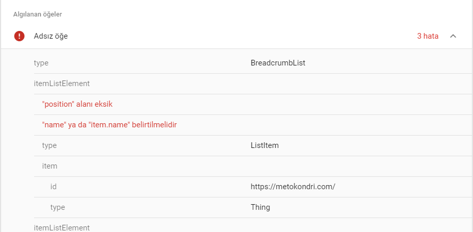Click the type label beside ListItem
Image resolution: width=473 pixels, height=232 pixels.
click(x=49, y=145)
